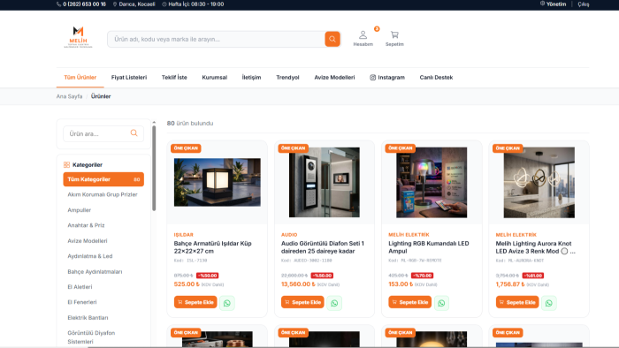Open the Kurumsal menu item
619x348 pixels.
(x=214, y=77)
